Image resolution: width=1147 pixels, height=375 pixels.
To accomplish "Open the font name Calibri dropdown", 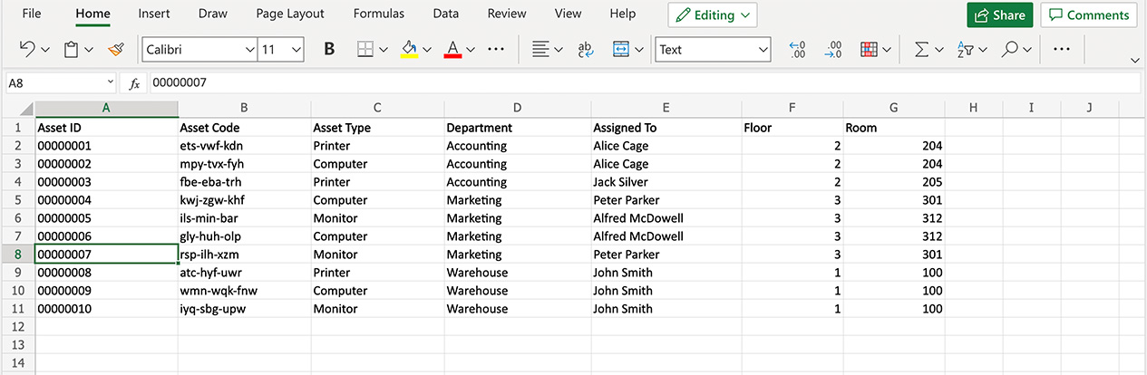I will point(199,50).
